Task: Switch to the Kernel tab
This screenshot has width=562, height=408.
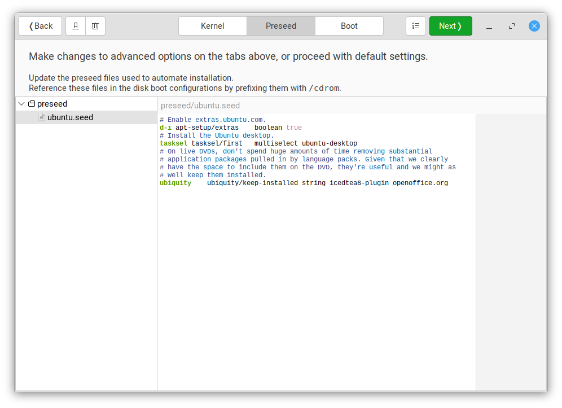Action: point(213,26)
